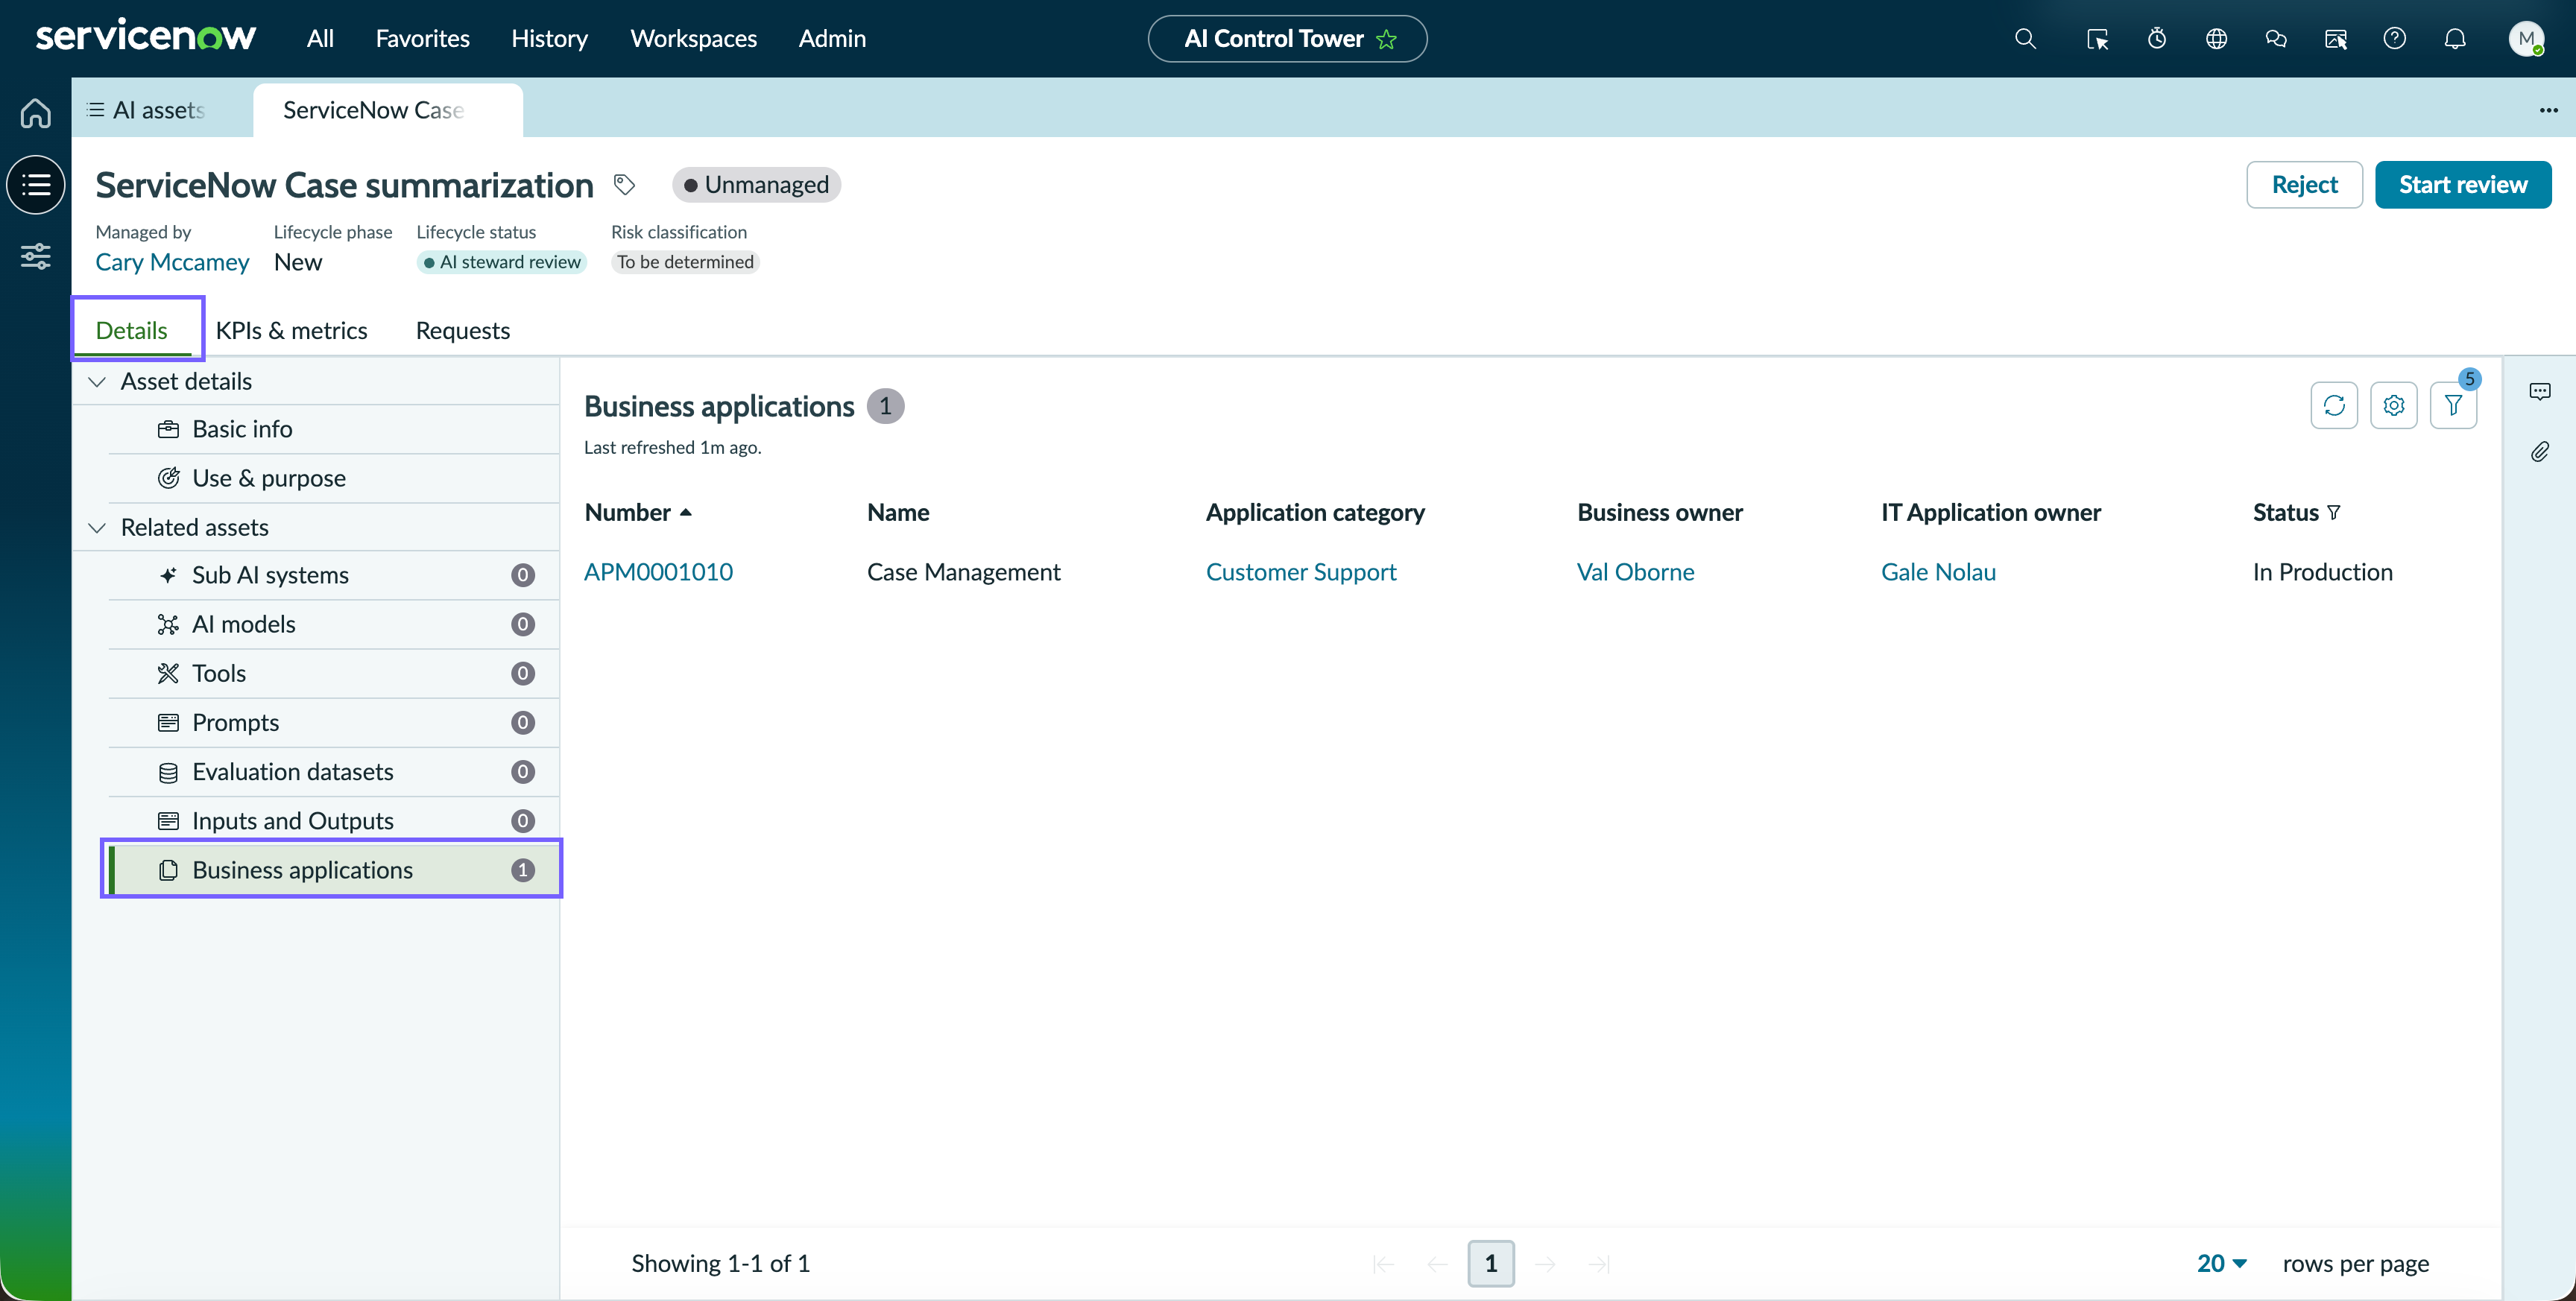Viewport: 2576px width, 1301px height.
Task: Select Evaluation datasets in the sidebar
Action: click(x=333, y=772)
